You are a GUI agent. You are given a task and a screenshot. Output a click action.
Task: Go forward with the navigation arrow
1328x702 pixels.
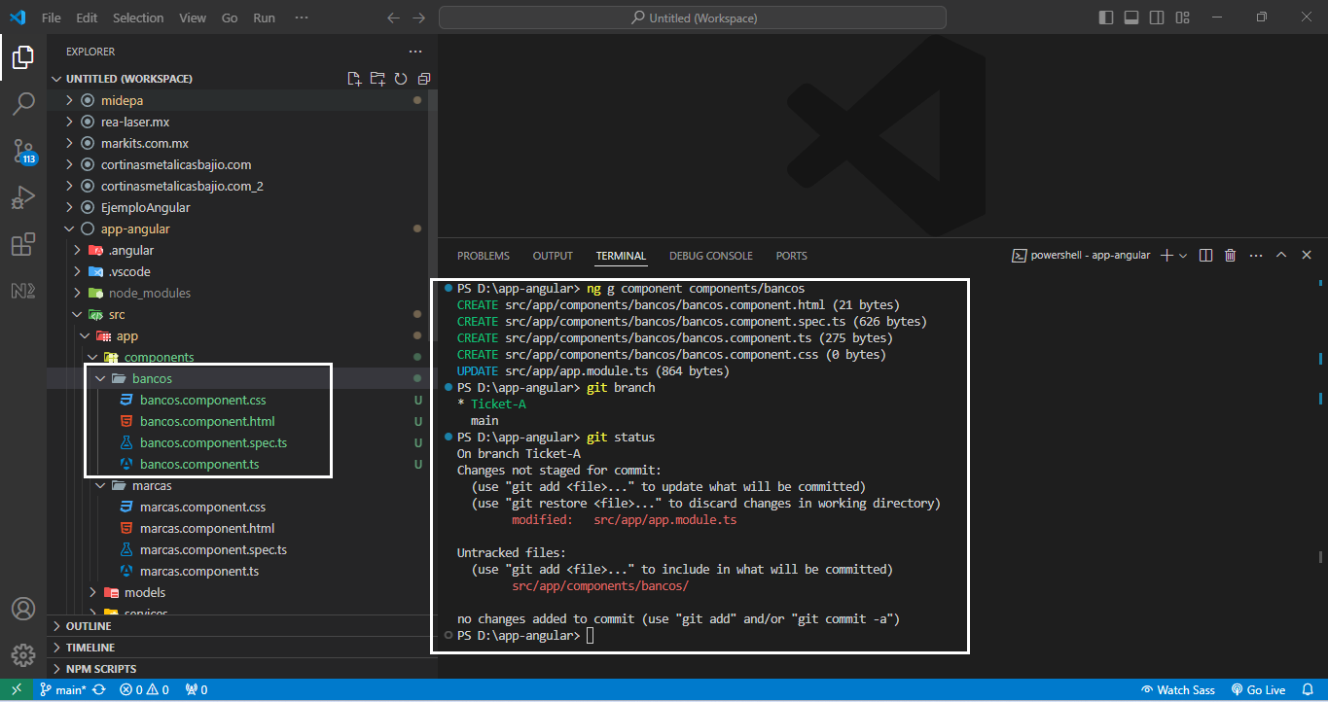point(418,18)
